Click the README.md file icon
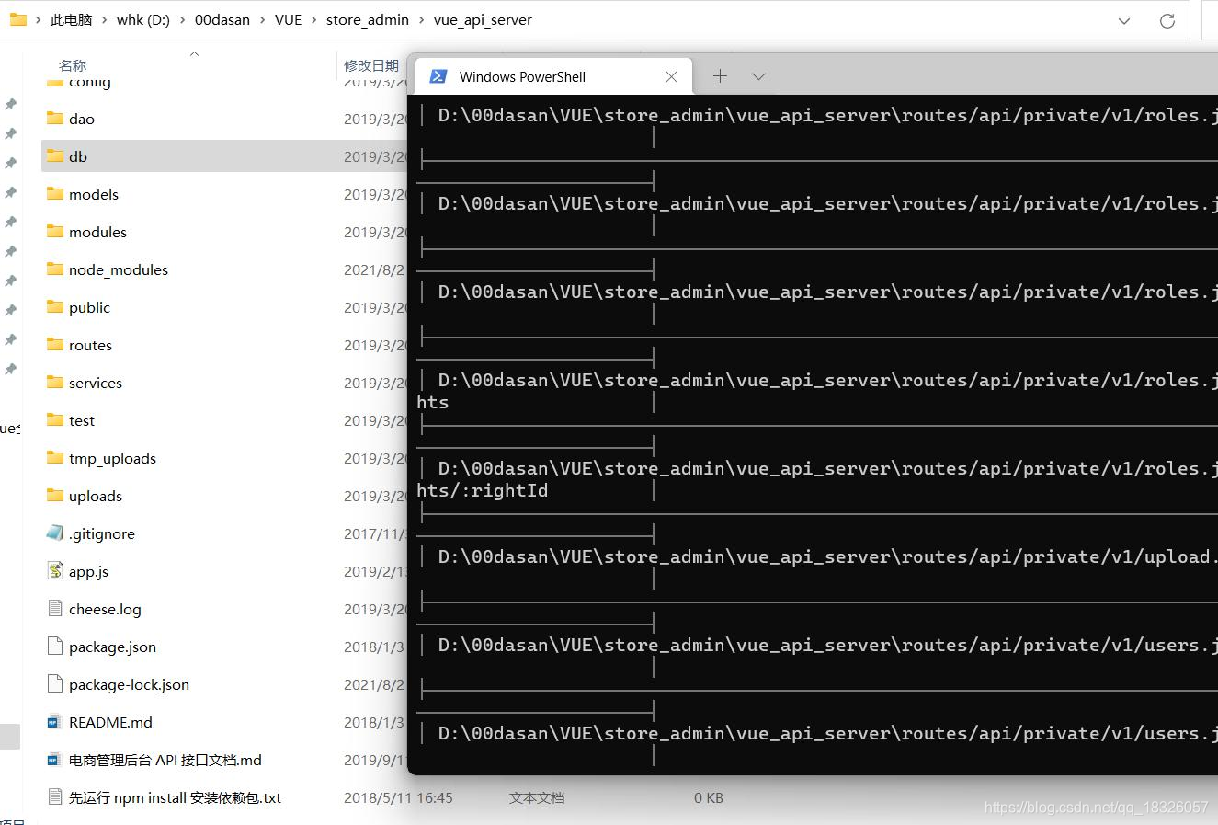 click(x=53, y=722)
